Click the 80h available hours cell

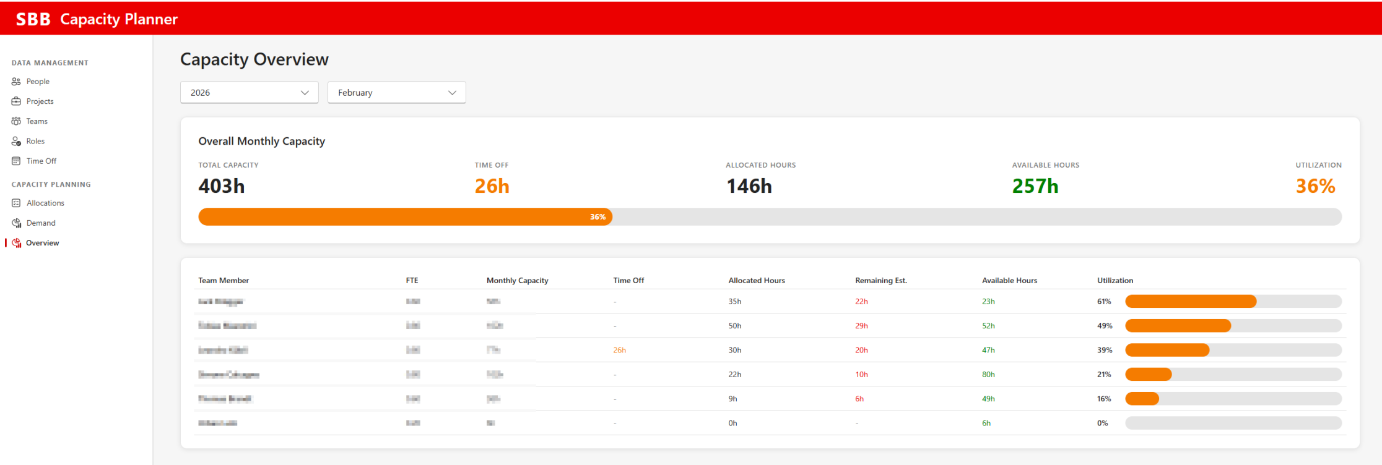(x=989, y=375)
